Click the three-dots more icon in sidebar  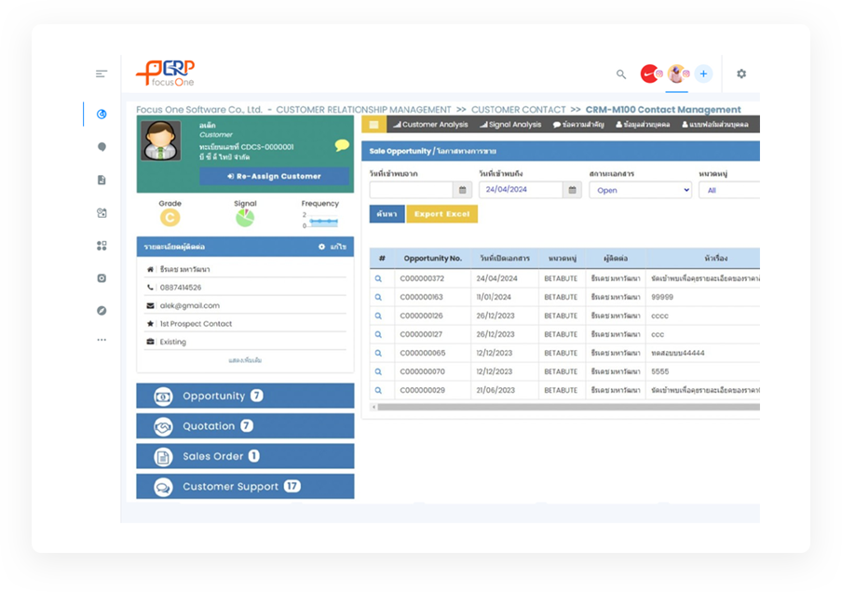102,340
